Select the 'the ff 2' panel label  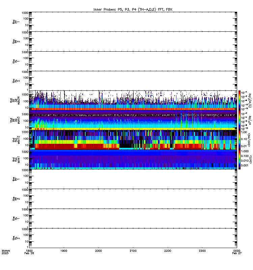[x=16, y=199]
